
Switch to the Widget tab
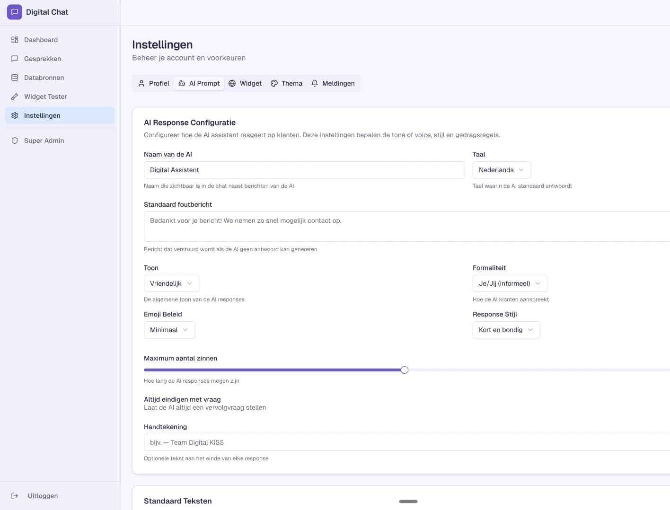pos(245,83)
